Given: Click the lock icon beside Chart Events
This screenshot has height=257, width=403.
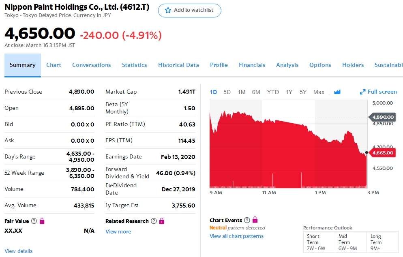Looking at the screenshot, I should tap(255, 220).
